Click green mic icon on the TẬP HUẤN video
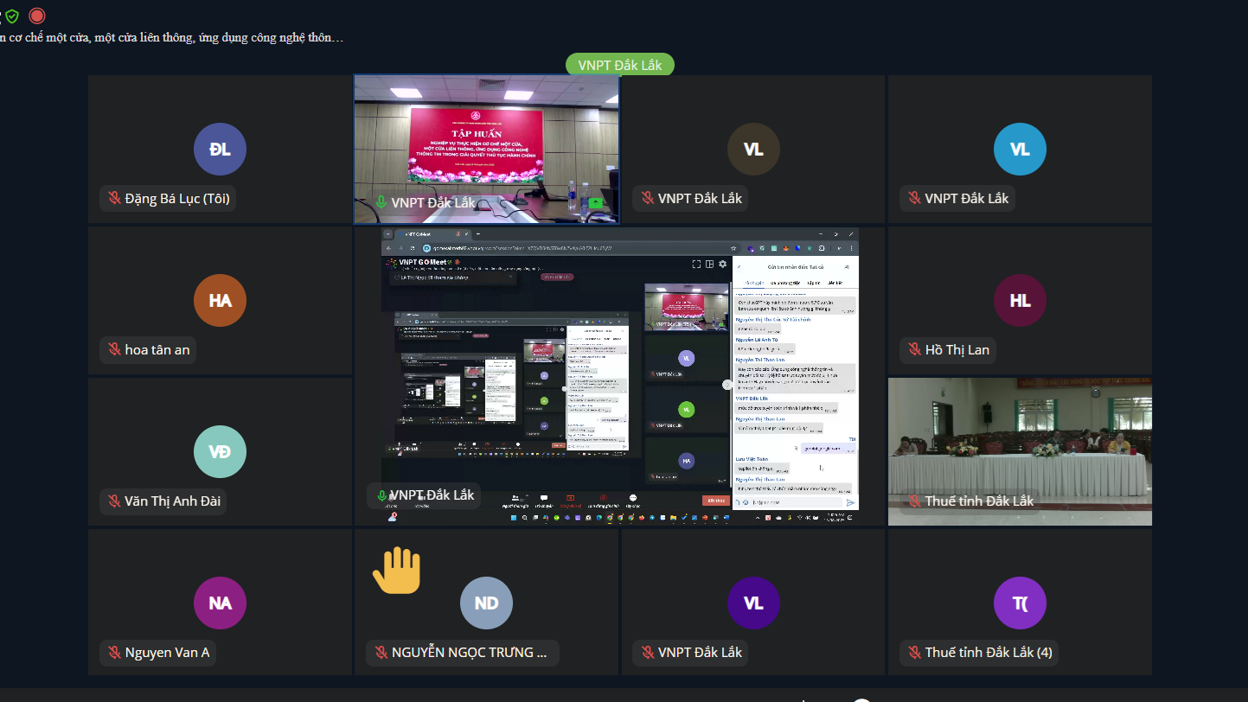The width and height of the screenshot is (1248, 702). [x=380, y=202]
